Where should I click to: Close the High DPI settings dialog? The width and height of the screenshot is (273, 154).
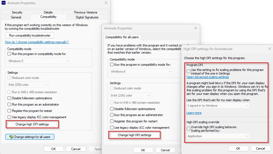(270, 49)
